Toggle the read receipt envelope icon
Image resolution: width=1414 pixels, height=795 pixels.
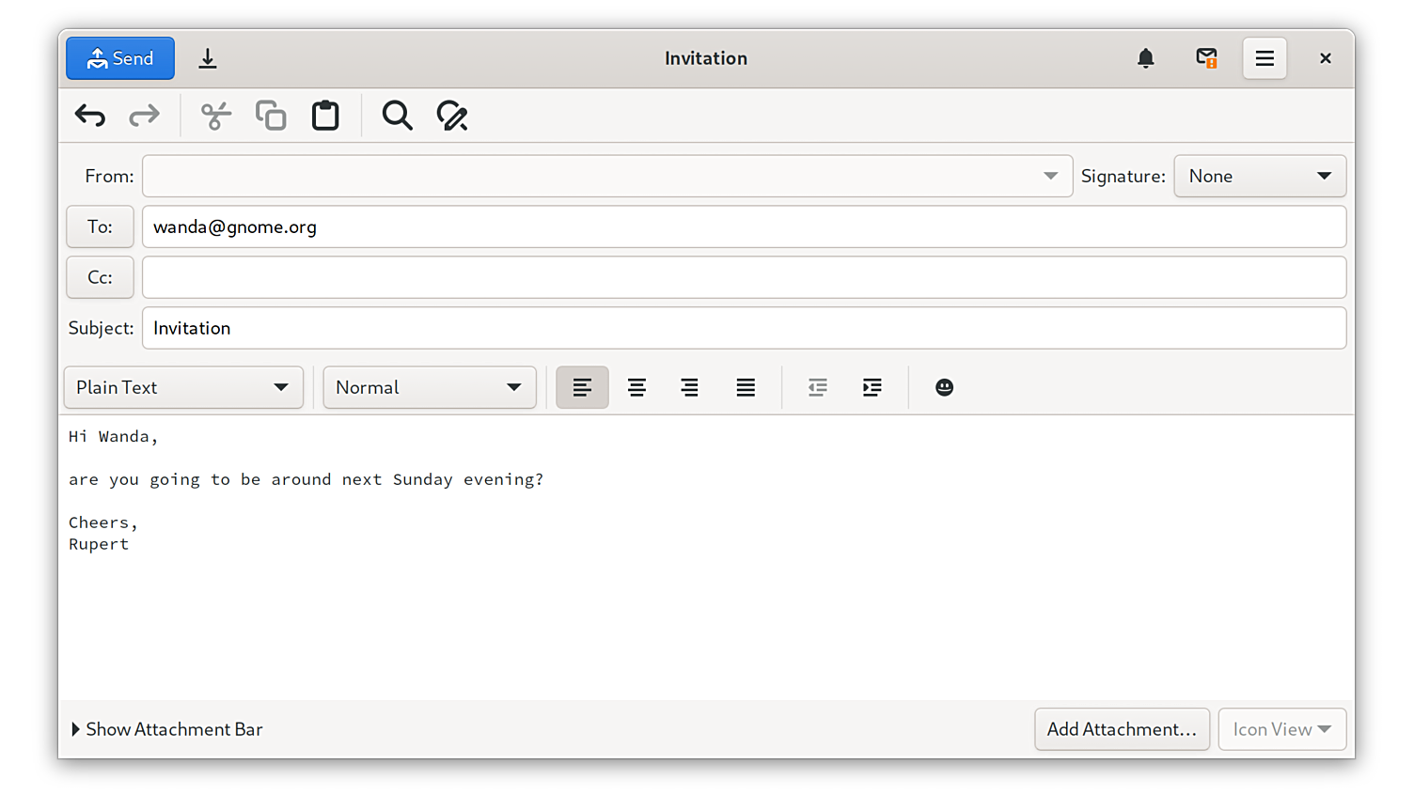pos(1206,58)
